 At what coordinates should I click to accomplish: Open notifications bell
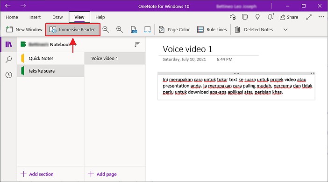[270, 17]
